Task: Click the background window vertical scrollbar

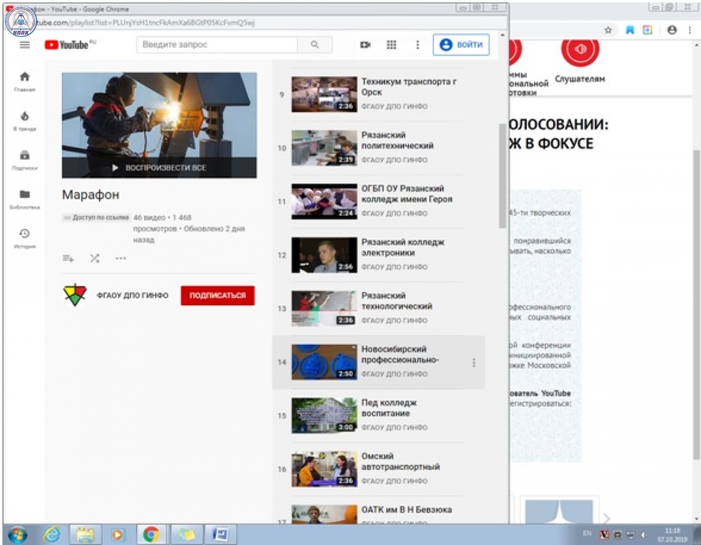Action: point(696,305)
